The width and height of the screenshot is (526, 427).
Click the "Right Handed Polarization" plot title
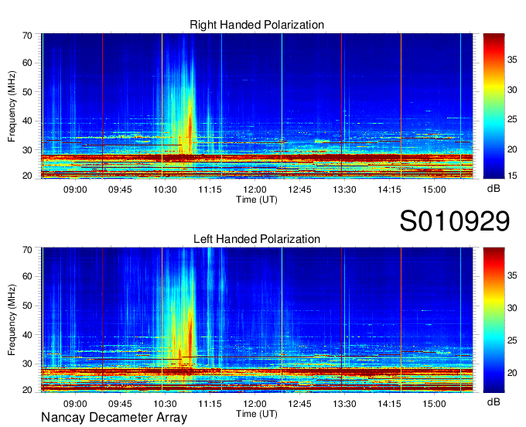tap(257, 25)
